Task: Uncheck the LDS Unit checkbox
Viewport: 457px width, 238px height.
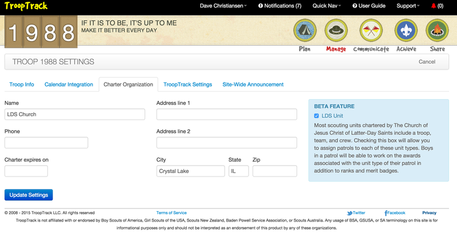Action: (316, 116)
